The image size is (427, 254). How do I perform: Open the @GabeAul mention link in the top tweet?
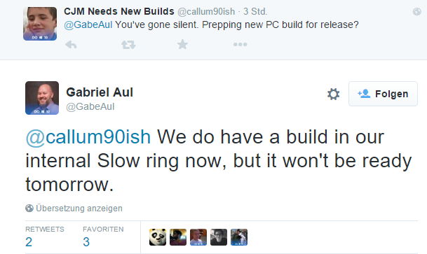click(88, 24)
